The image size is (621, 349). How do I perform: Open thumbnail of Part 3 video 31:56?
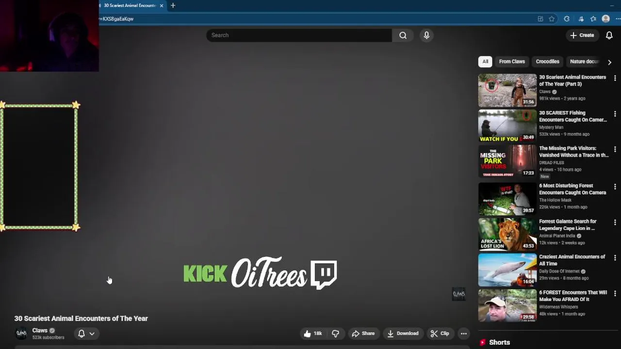click(507, 90)
